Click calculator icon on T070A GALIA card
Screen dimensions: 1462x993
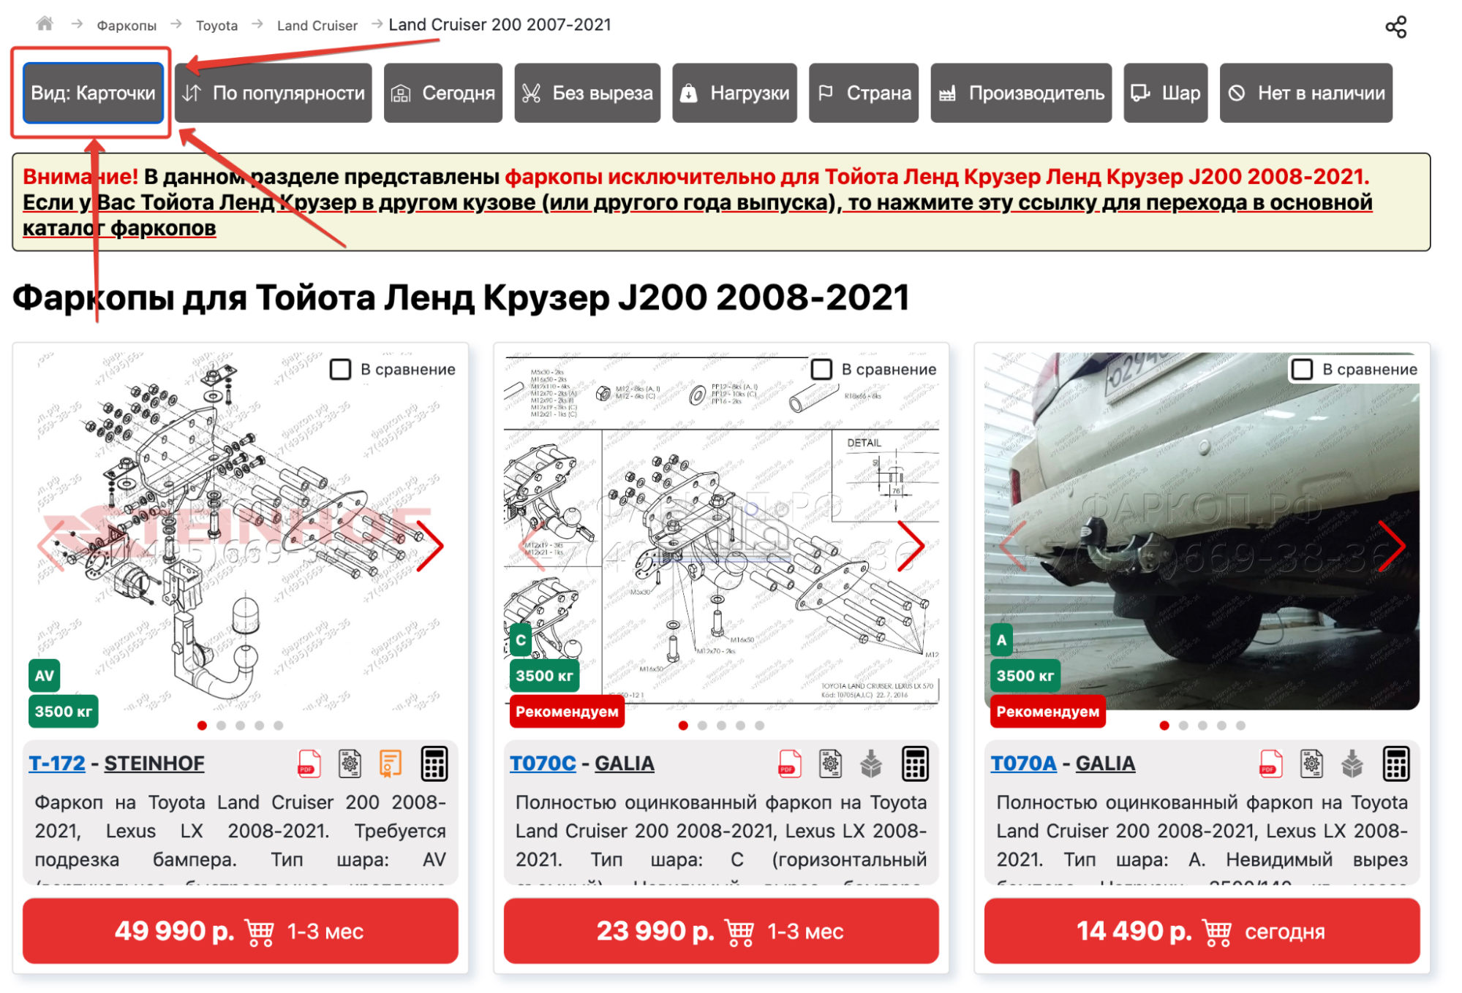point(1395,764)
